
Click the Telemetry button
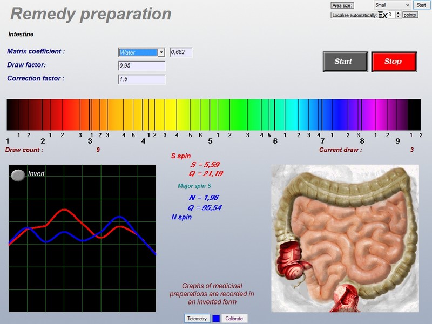pos(197,318)
